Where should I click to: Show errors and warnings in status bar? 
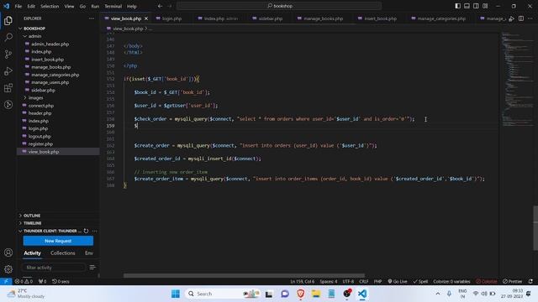[24, 281]
